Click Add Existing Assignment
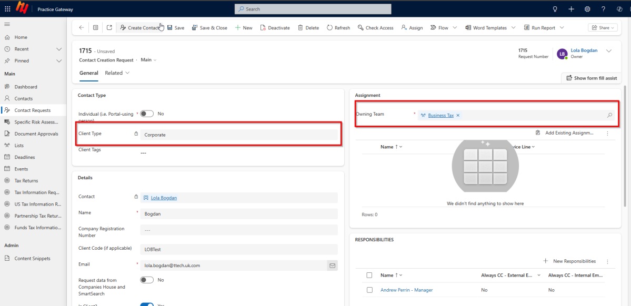This screenshot has width=631, height=306. click(x=565, y=133)
